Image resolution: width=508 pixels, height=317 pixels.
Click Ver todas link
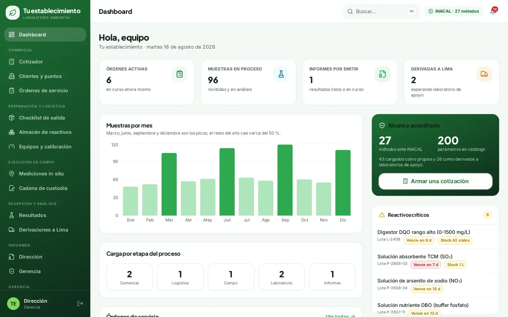(340, 315)
